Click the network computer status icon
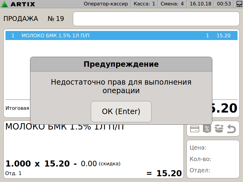Viewport: 243px width, 182px height. 239,4
